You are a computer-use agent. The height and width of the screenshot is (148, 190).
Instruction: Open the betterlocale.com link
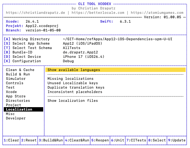[x=98, y=13]
